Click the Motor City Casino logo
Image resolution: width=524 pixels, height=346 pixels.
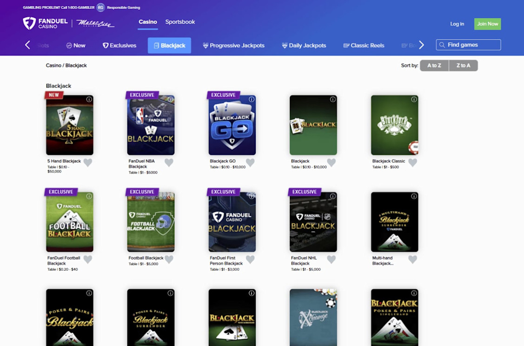(x=95, y=23)
